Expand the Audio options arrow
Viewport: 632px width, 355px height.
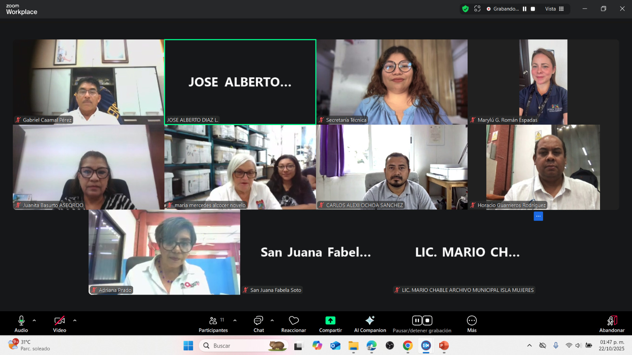34,320
